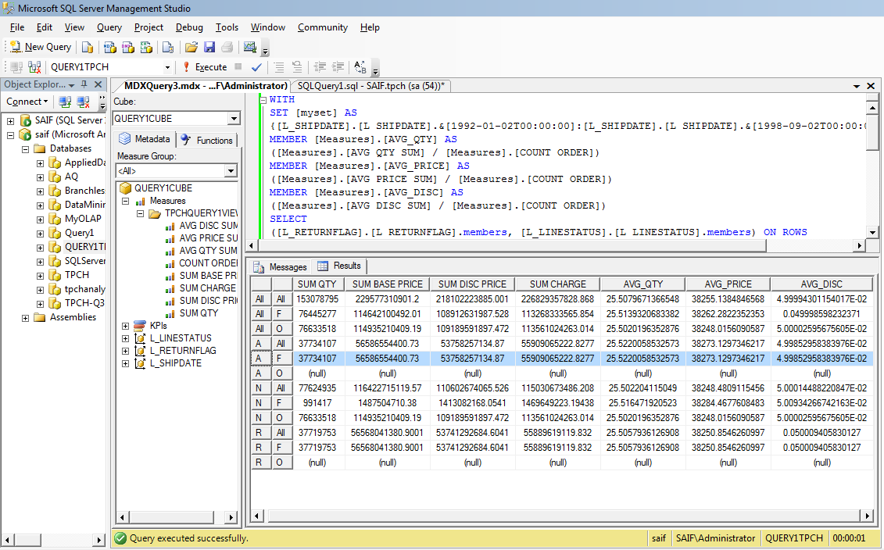Click the Save toolbar icon
The image size is (884, 550).
209,47
